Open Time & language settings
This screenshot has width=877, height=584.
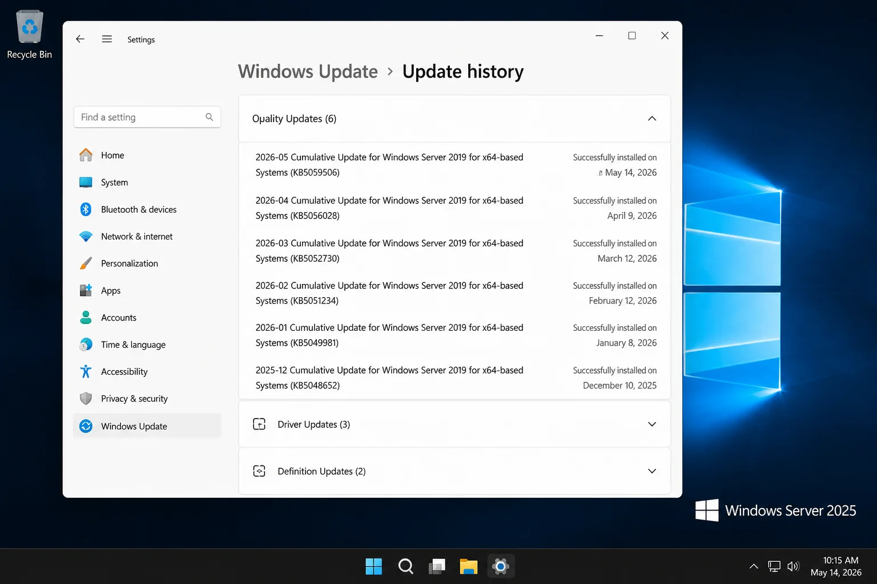pyautogui.click(x=147, y=344)
